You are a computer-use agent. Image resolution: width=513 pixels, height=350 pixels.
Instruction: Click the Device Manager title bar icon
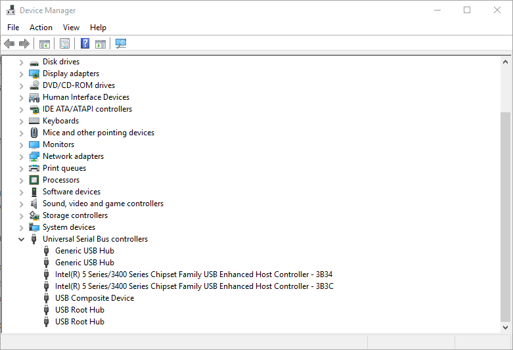tap(11, 10)
